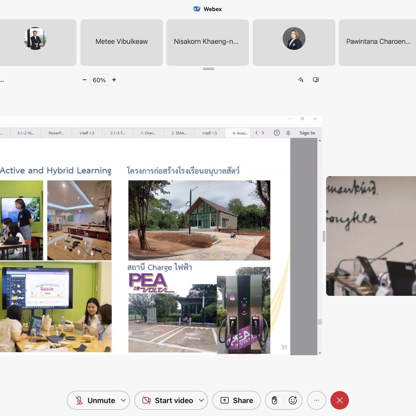The image size is (416, 416).
Task: Click the Metee Vibulkeaw participant tile
Action: click(122, 42)
